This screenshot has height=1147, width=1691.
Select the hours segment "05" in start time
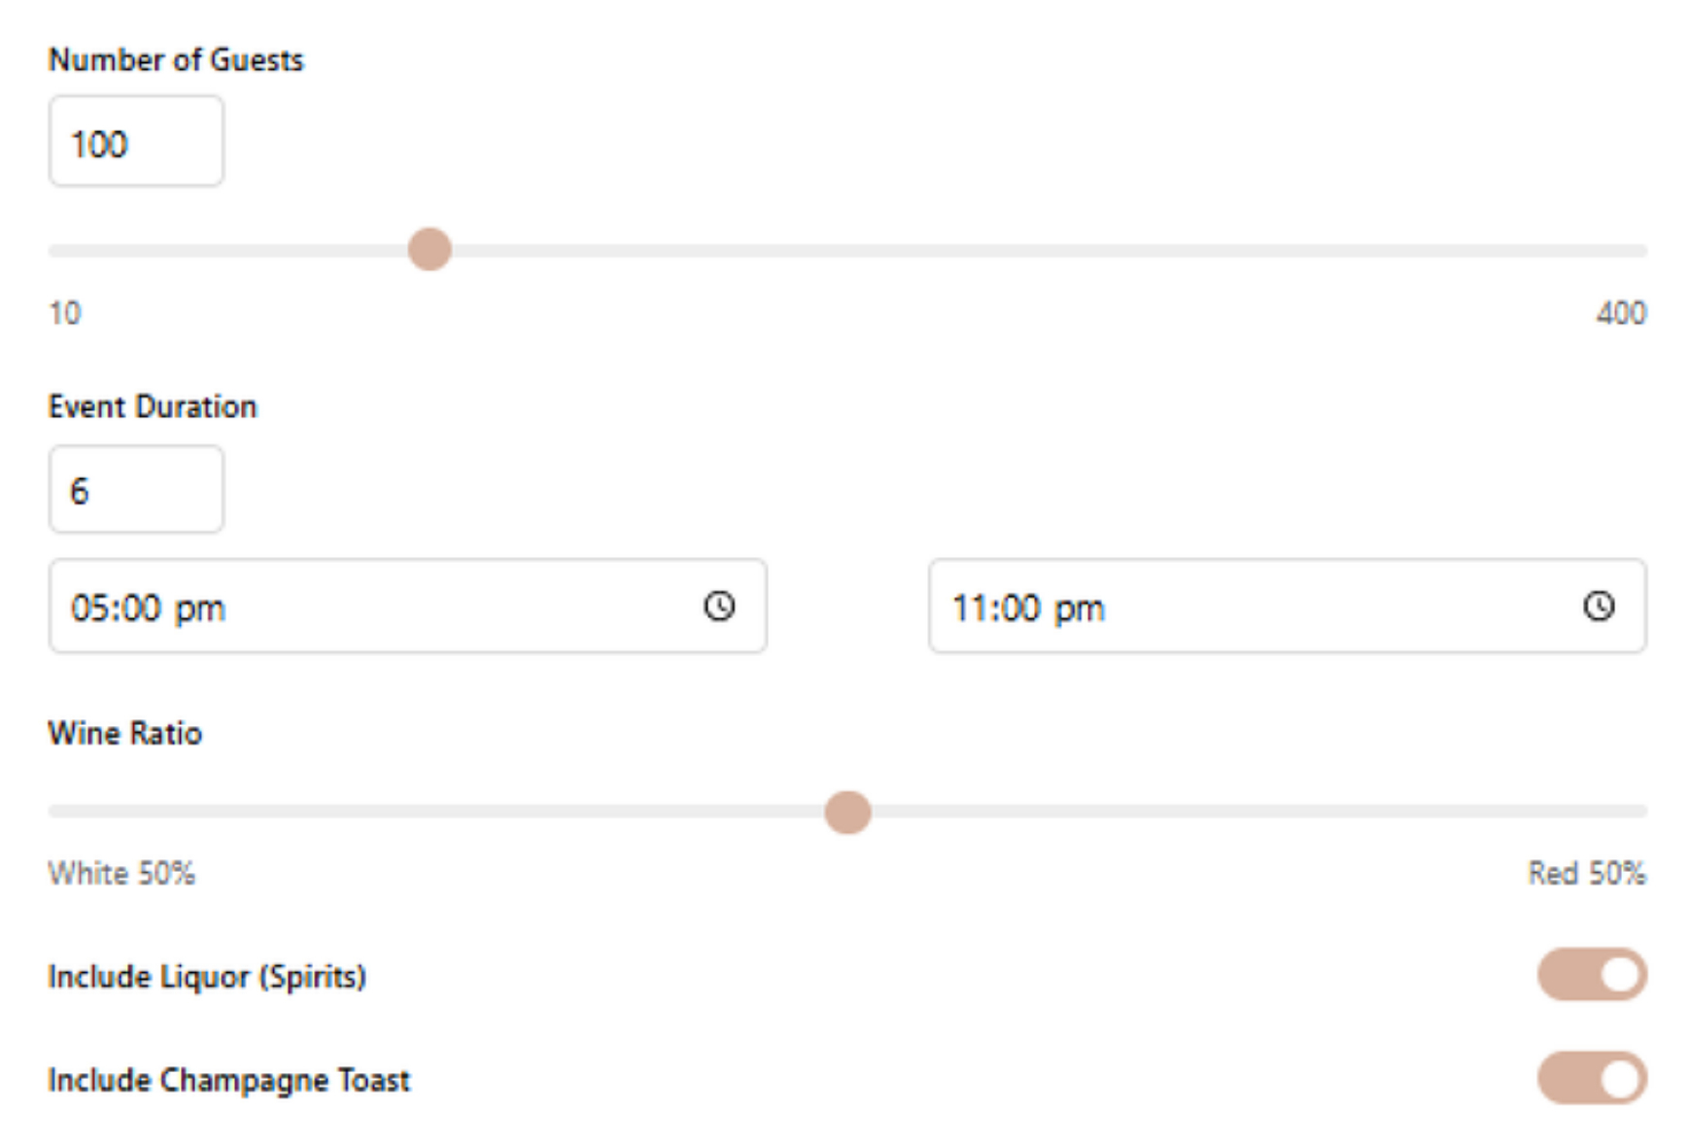click(x=89, y=608)
